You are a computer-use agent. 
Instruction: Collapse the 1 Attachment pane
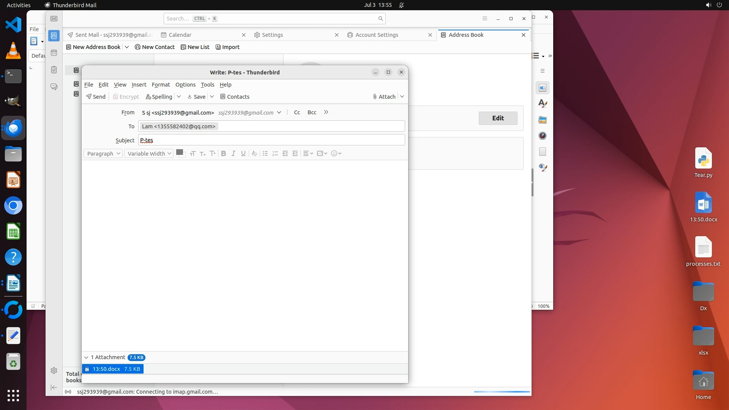86,357
